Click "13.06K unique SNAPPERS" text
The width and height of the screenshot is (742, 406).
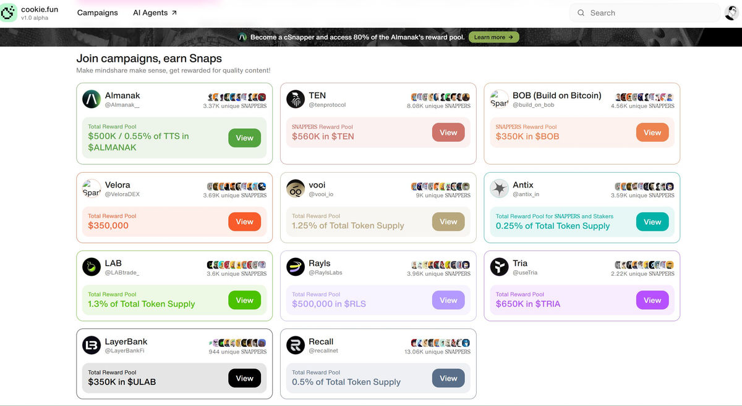pos(438,352)
